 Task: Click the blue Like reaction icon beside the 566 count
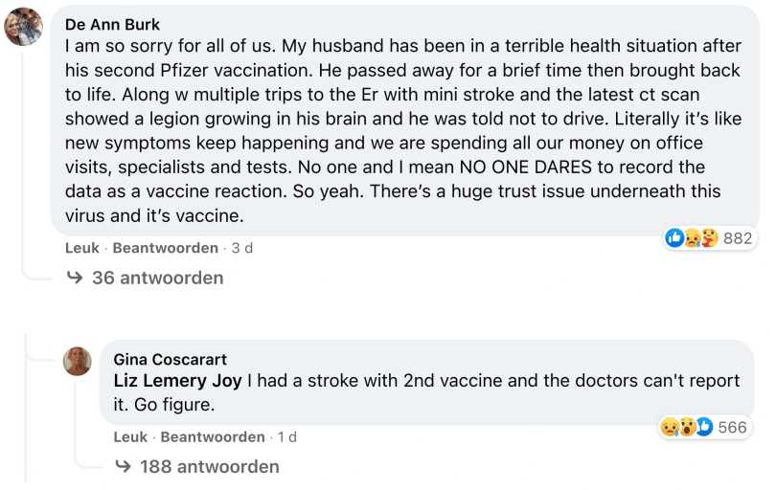[x=703, y=427]
